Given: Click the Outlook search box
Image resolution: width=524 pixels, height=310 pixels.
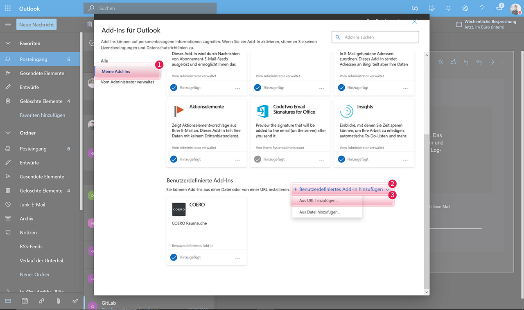Looking at the screenshot, I should (150, 8).
